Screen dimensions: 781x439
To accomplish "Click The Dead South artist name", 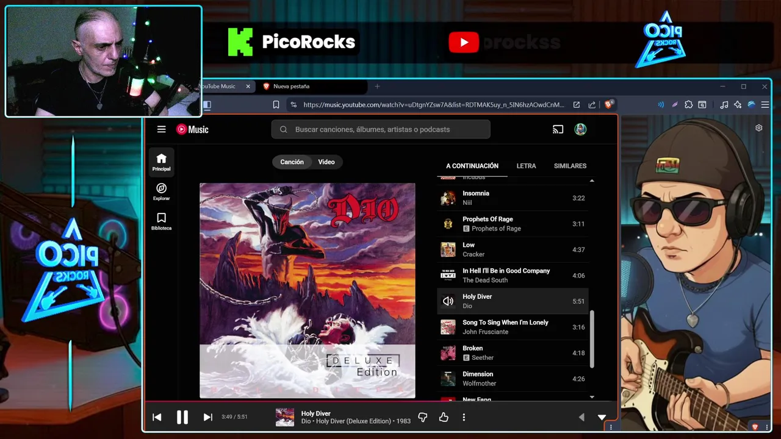I will pos(485,280).
